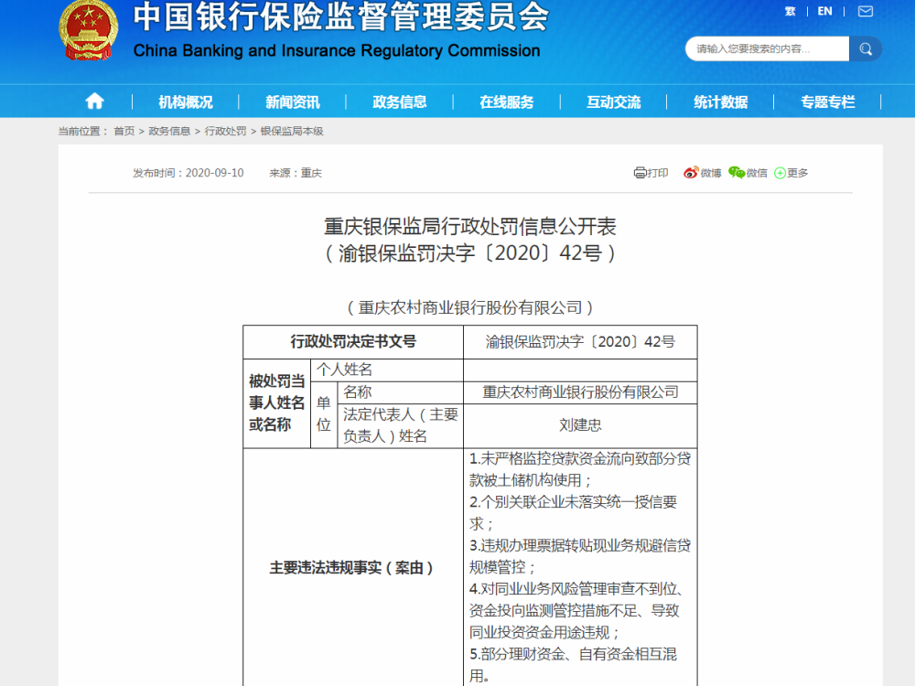Click the 刘建忠 table cell
915x686 pixels.
click(x=580, y=426)
